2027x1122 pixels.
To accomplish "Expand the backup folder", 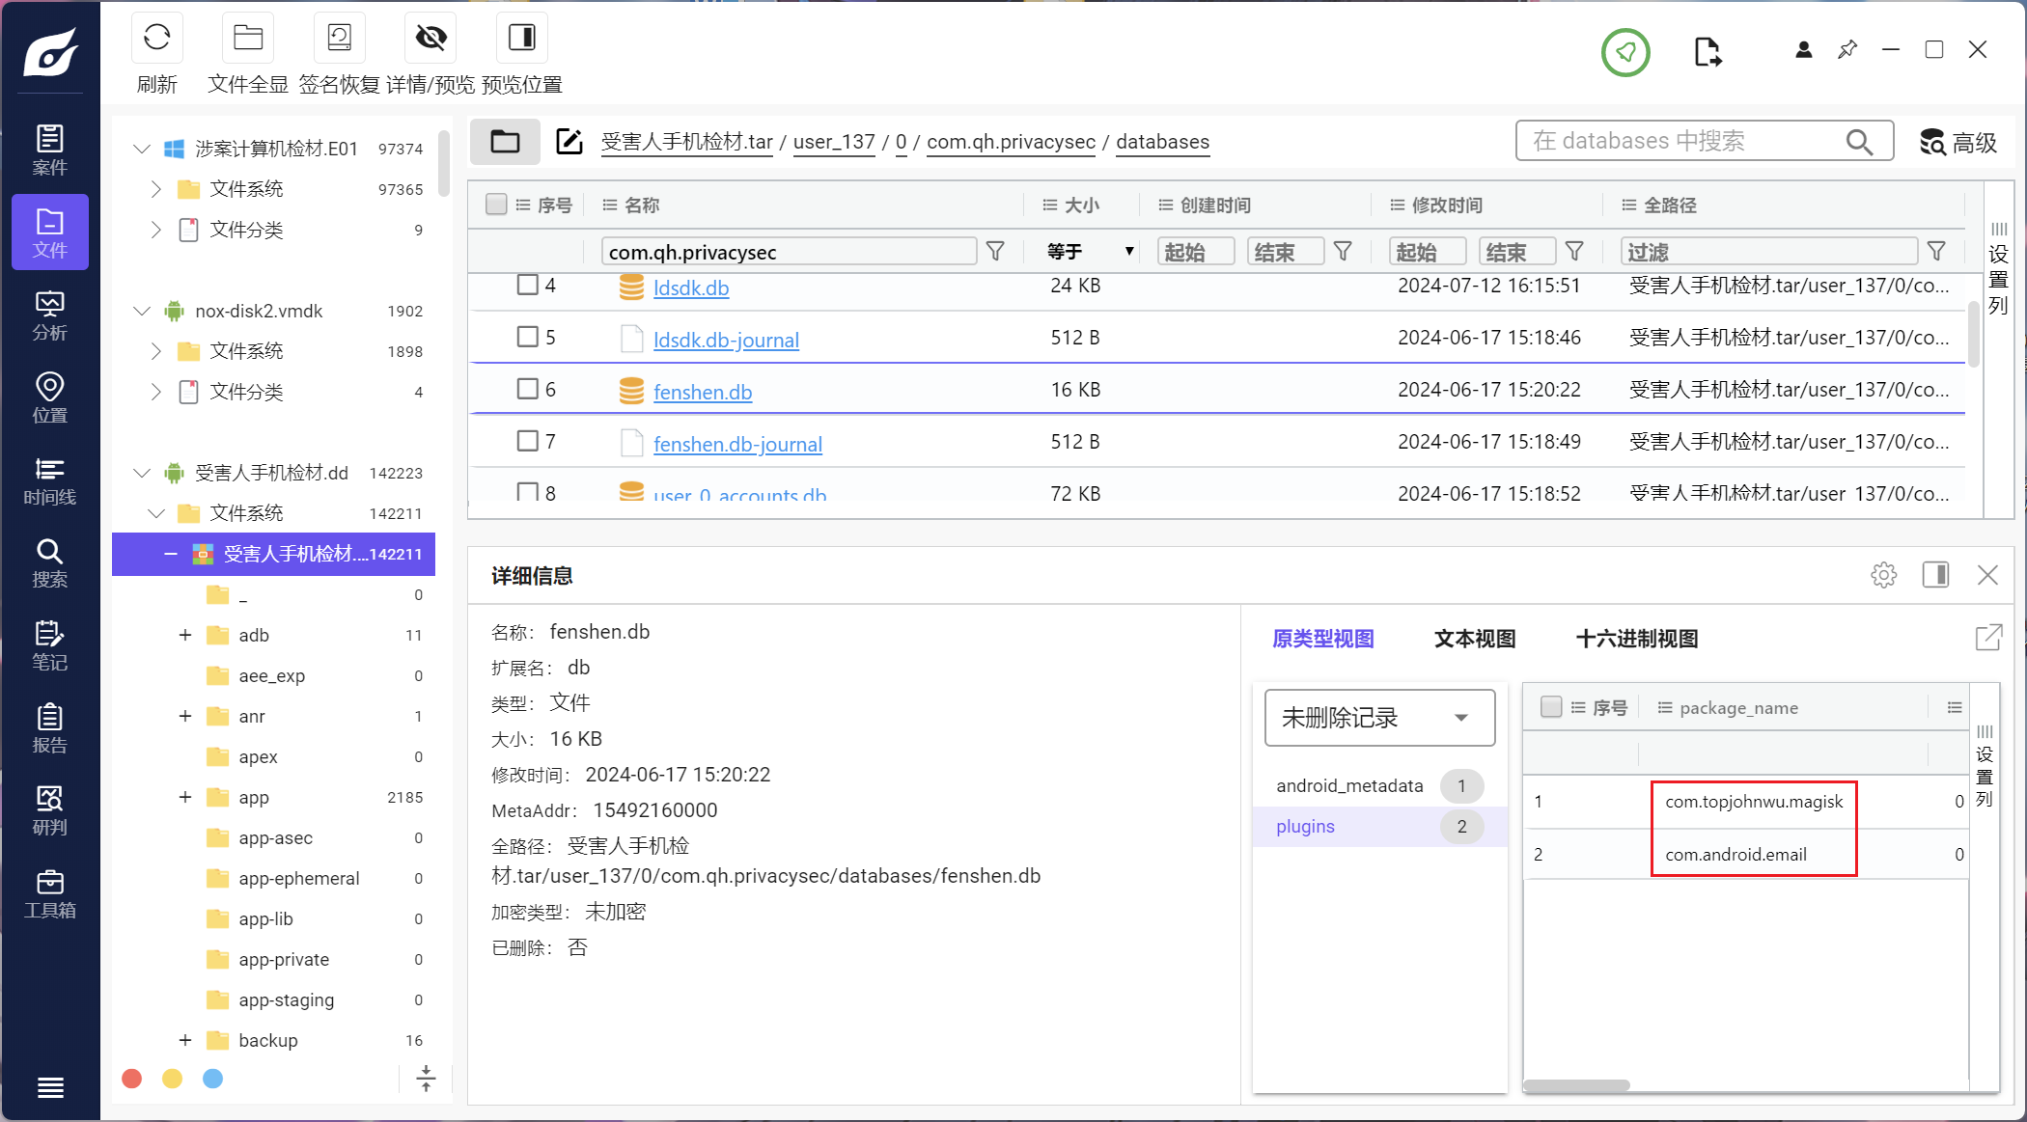I will (185, 1040).
